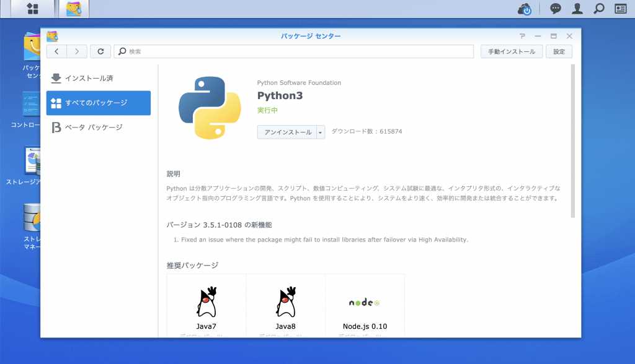The image size is (635, 364).
Task: Click the top-bar search magnifier icon
Action: click(x=598, y=9)
